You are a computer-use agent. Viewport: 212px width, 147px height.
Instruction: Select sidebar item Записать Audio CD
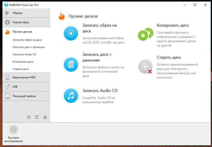click(x=24, y=54)
